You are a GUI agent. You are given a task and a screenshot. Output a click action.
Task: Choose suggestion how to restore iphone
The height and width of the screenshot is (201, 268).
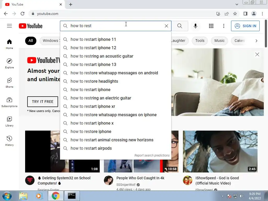click(115, 131)
